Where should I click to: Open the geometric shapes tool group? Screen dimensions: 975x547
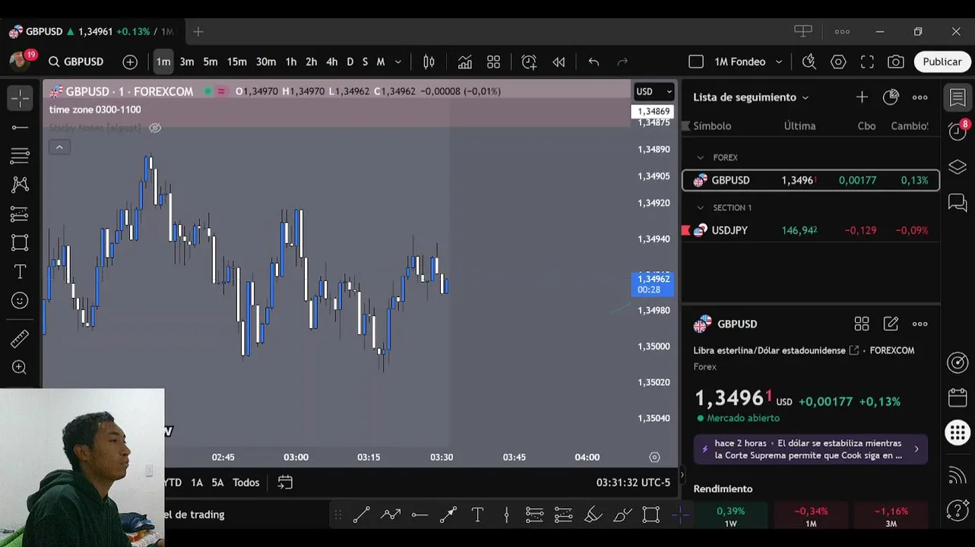point(20,243)
